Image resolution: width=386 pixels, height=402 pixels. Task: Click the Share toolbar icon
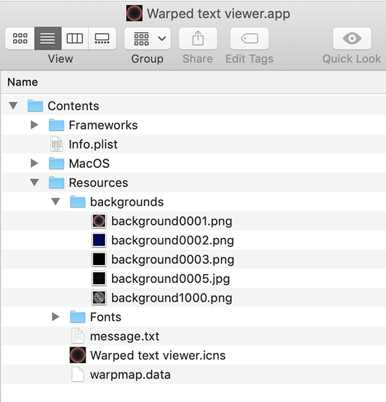[x=198, y=39]
